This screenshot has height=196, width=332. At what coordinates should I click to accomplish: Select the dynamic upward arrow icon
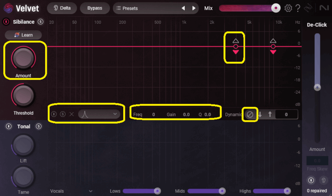pyautogui.click(x=270, y=114)
